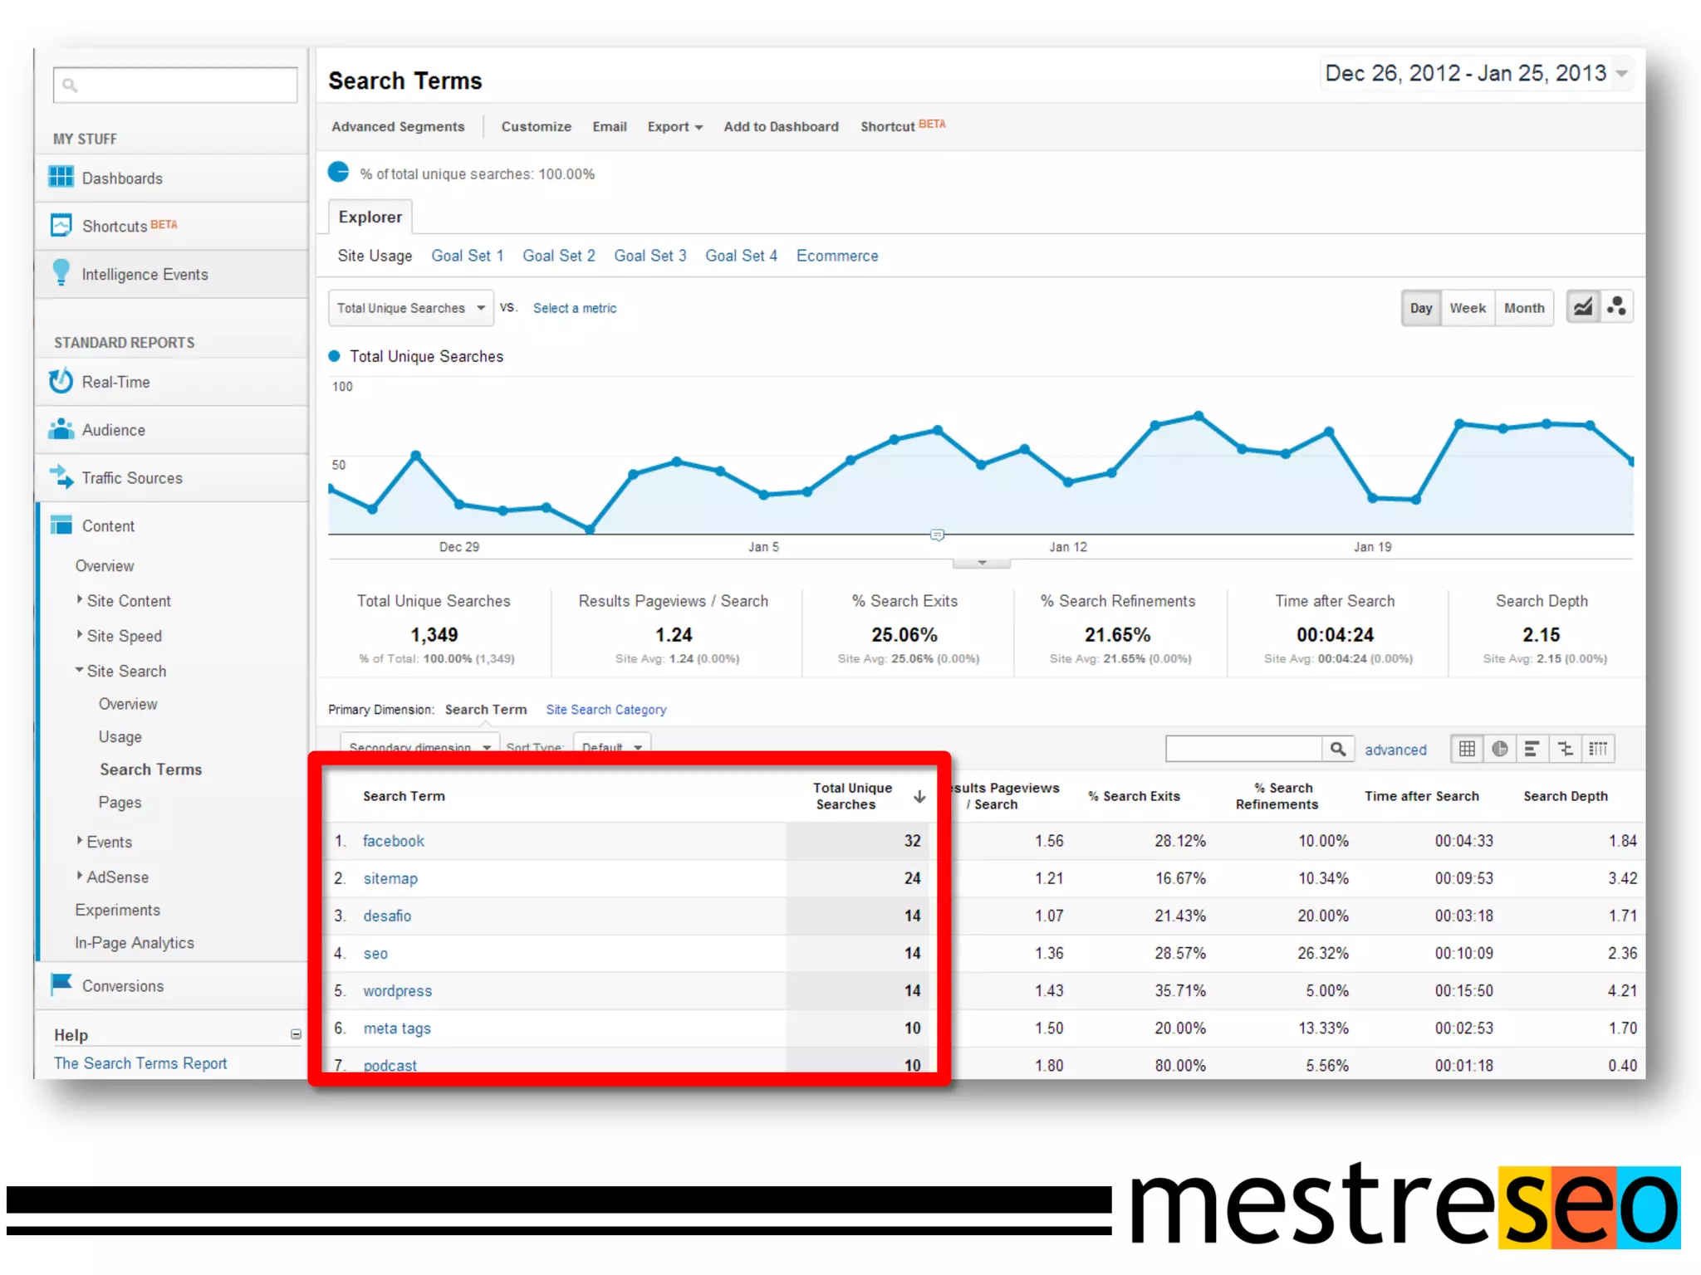Open the facebook search term link

pyautogui.click(x=393, y=841)
